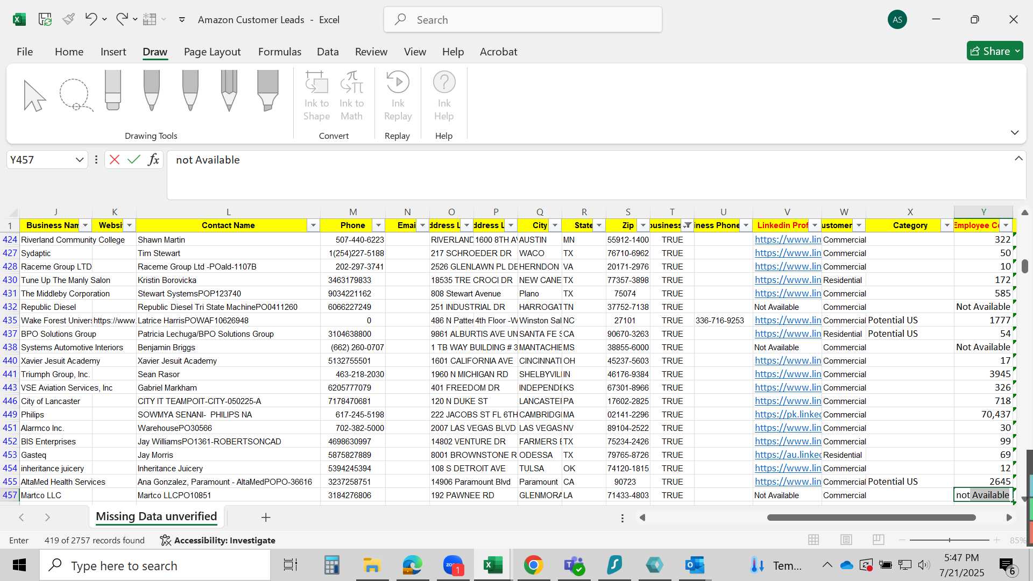This screenshot has width=1033, height=581.
Task: Click the Undo arrow icon
Action: [90, 19]
